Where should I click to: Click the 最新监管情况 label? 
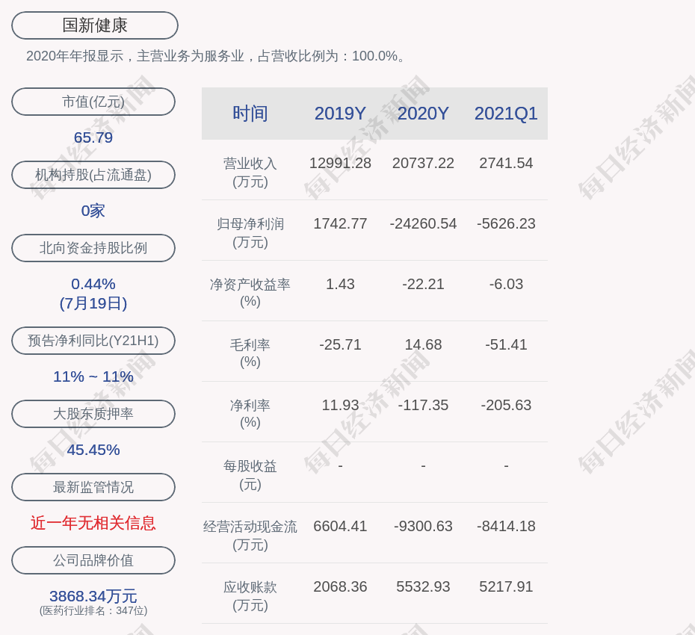pos(93,487)
